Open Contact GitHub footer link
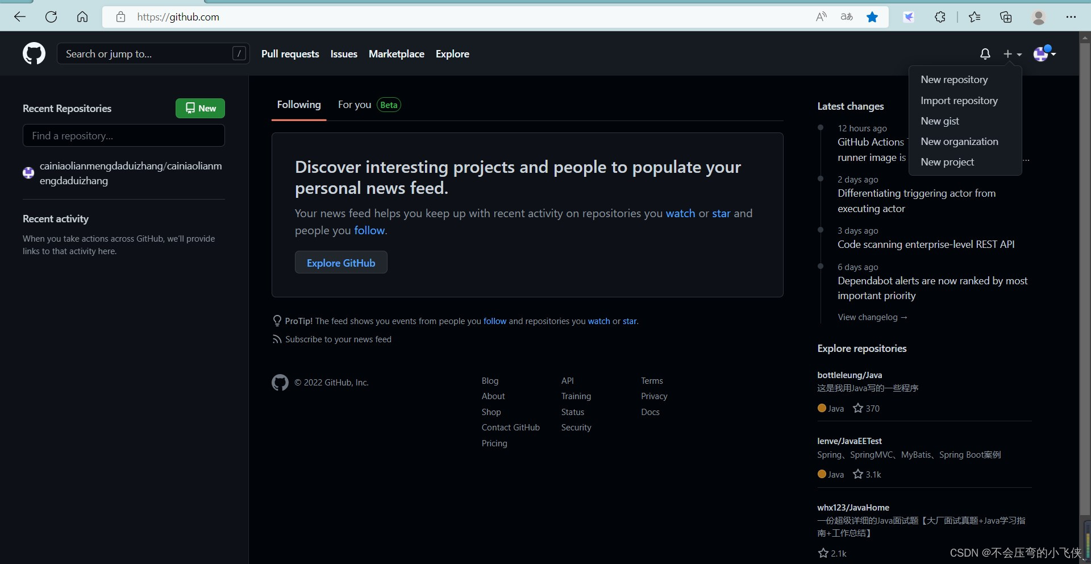The image size is (1091, 564). 510,428
